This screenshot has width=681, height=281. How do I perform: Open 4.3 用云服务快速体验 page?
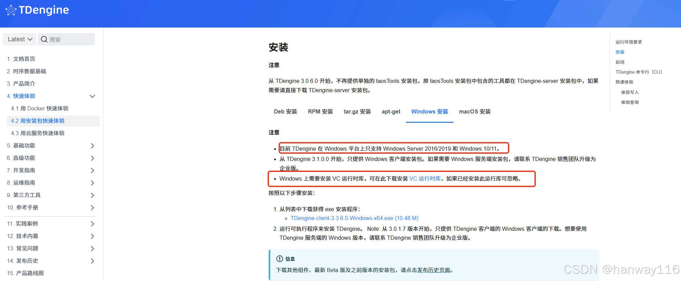tap(38, 133)
